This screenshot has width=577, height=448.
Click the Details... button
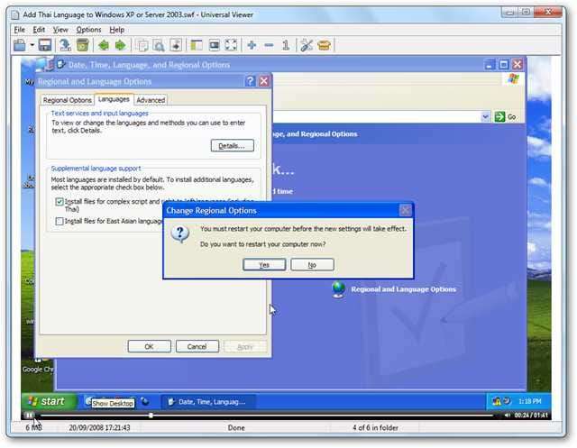coord(233,146)
